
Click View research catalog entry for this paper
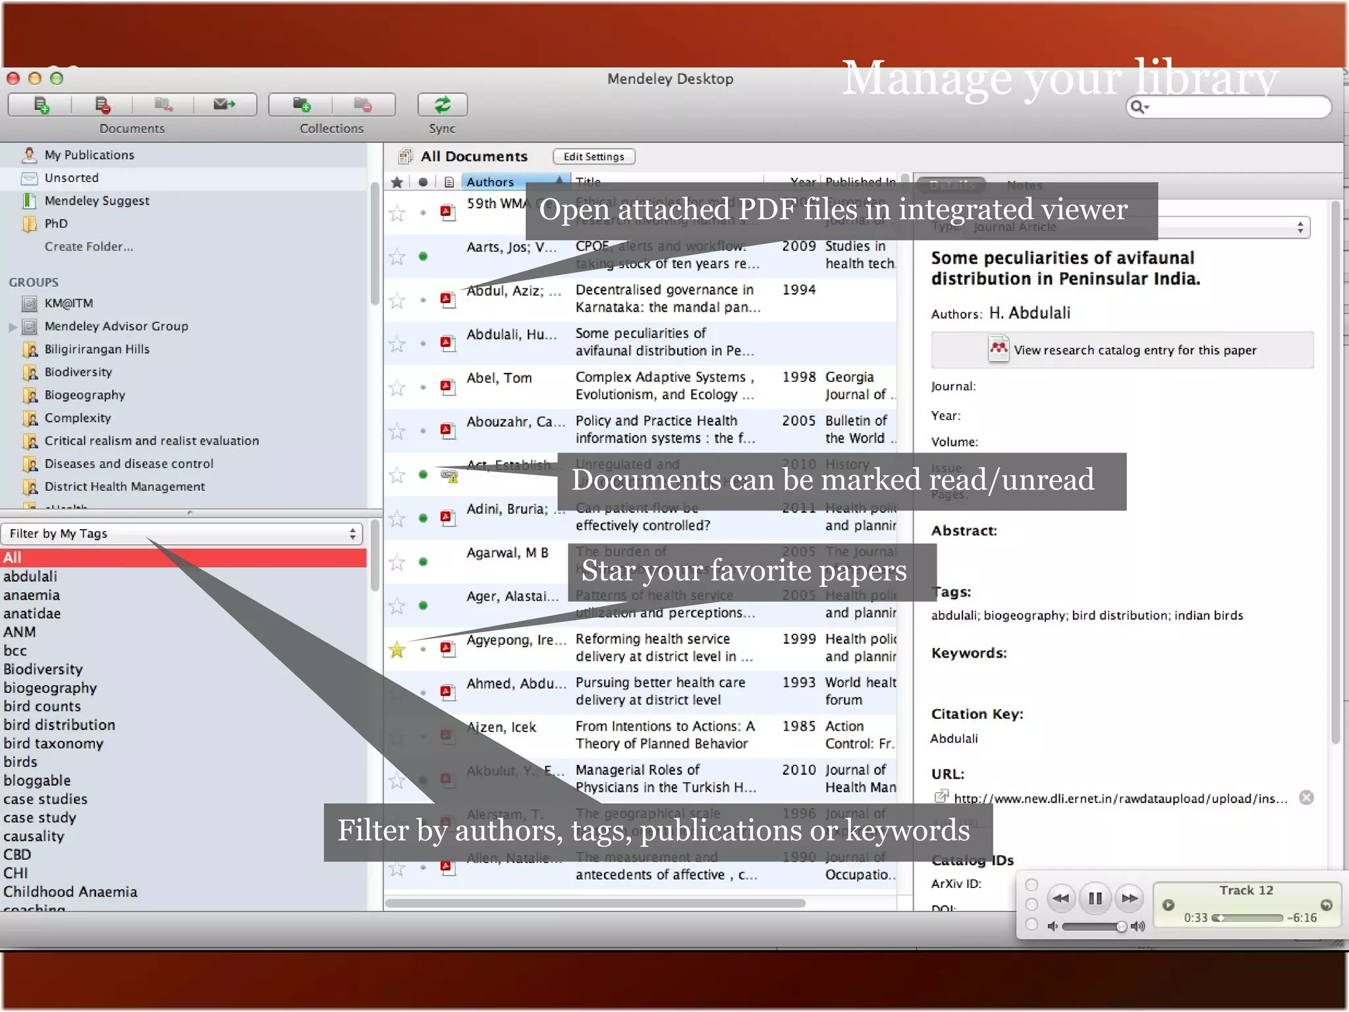(x=1122, y=350)
